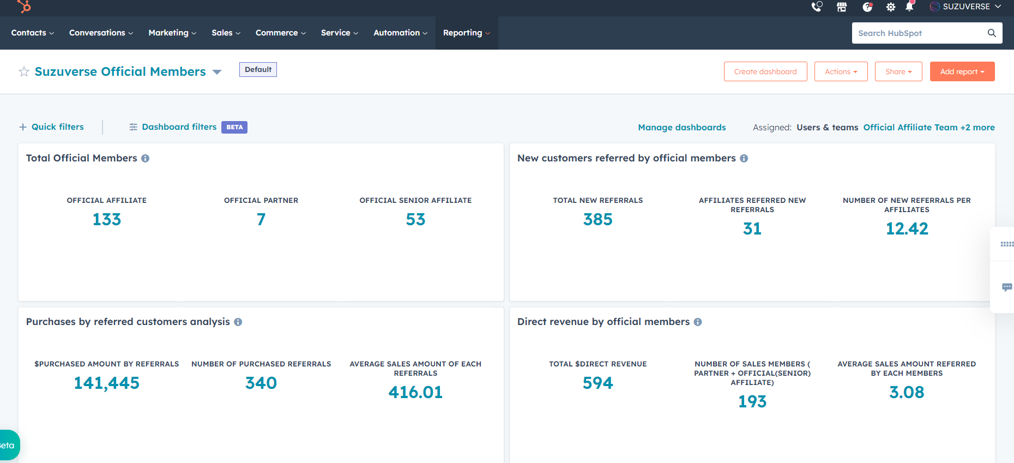The height and width of the screenshot is (463, 1014).
Task: Open the Reporting menu
Action: [x=466, y=33]
